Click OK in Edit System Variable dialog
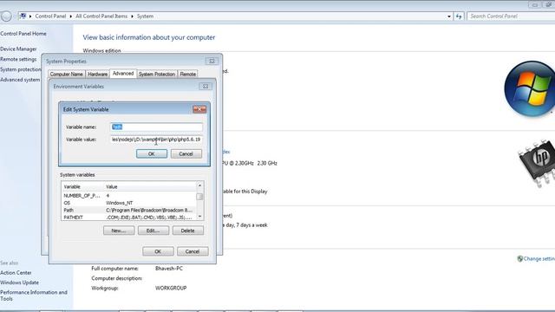 tap(152, 154)
